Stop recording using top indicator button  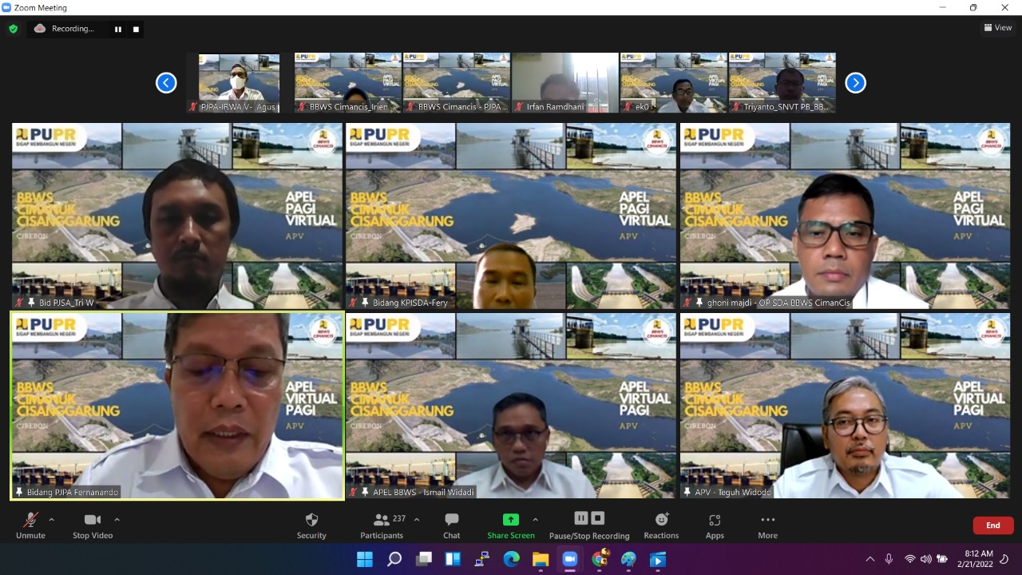136,30
